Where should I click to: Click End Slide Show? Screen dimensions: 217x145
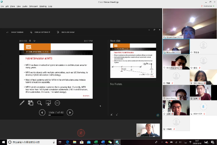click(x=66, y=32)
